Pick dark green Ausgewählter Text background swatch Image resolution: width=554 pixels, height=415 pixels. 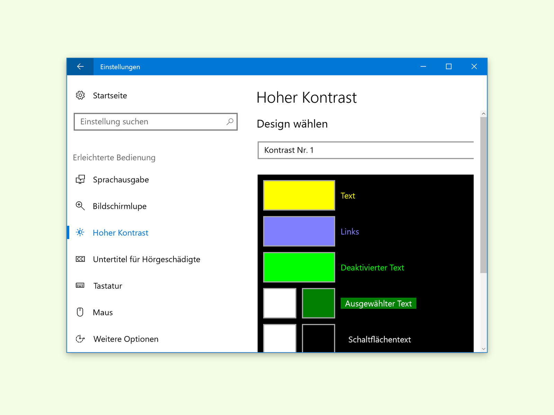[x=319, y=303]
